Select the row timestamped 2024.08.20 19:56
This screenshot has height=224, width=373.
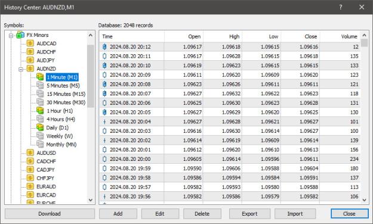click(230, 197)
